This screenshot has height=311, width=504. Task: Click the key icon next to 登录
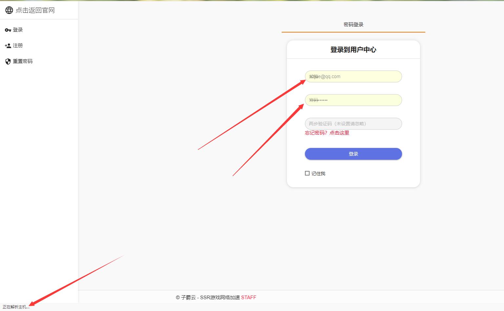point(8,30)
